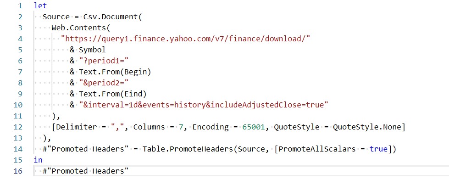
Task: Click the 'let' keyword
Action: tap(40, 6)
